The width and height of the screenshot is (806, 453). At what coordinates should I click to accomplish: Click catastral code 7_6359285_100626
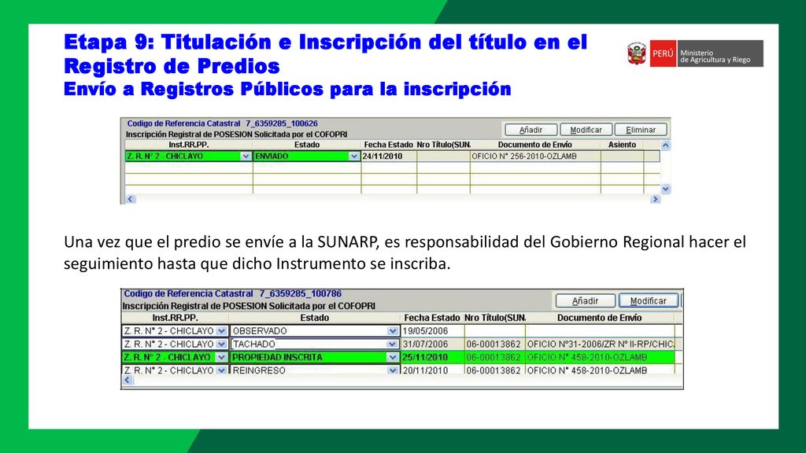[x=281, y=123]
